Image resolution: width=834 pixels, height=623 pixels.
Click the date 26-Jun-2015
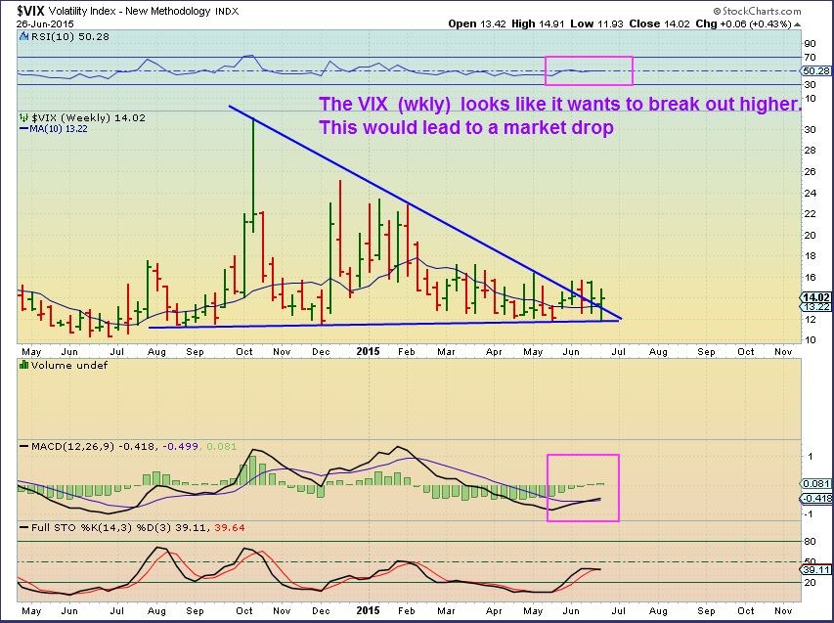click(45, 23)
